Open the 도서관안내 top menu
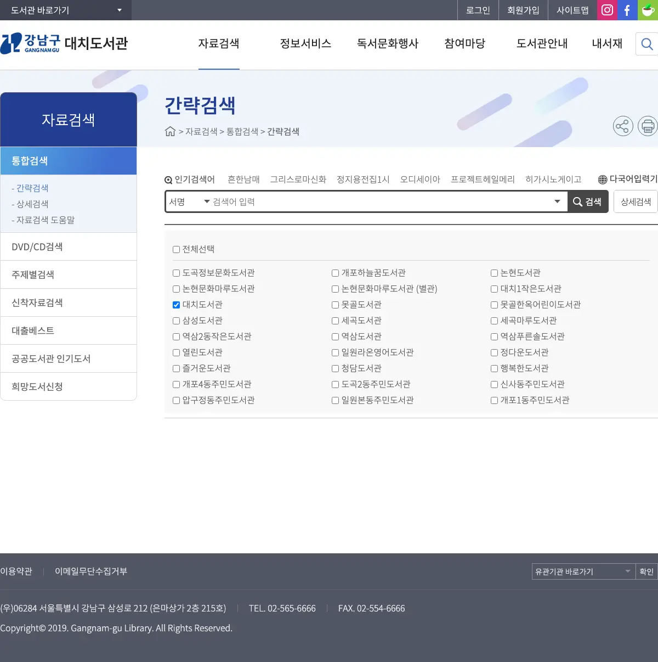This screenshot has height=662, width=658. tap(542, 43)
